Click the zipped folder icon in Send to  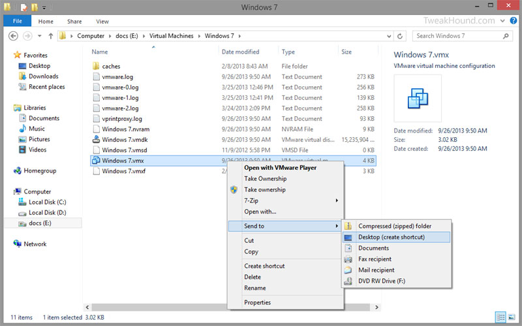pyautogui.click(x=348, y=226)
